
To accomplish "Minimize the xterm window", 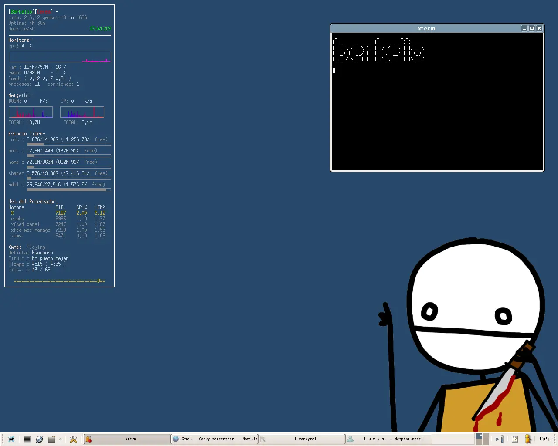I will (524, 28).
